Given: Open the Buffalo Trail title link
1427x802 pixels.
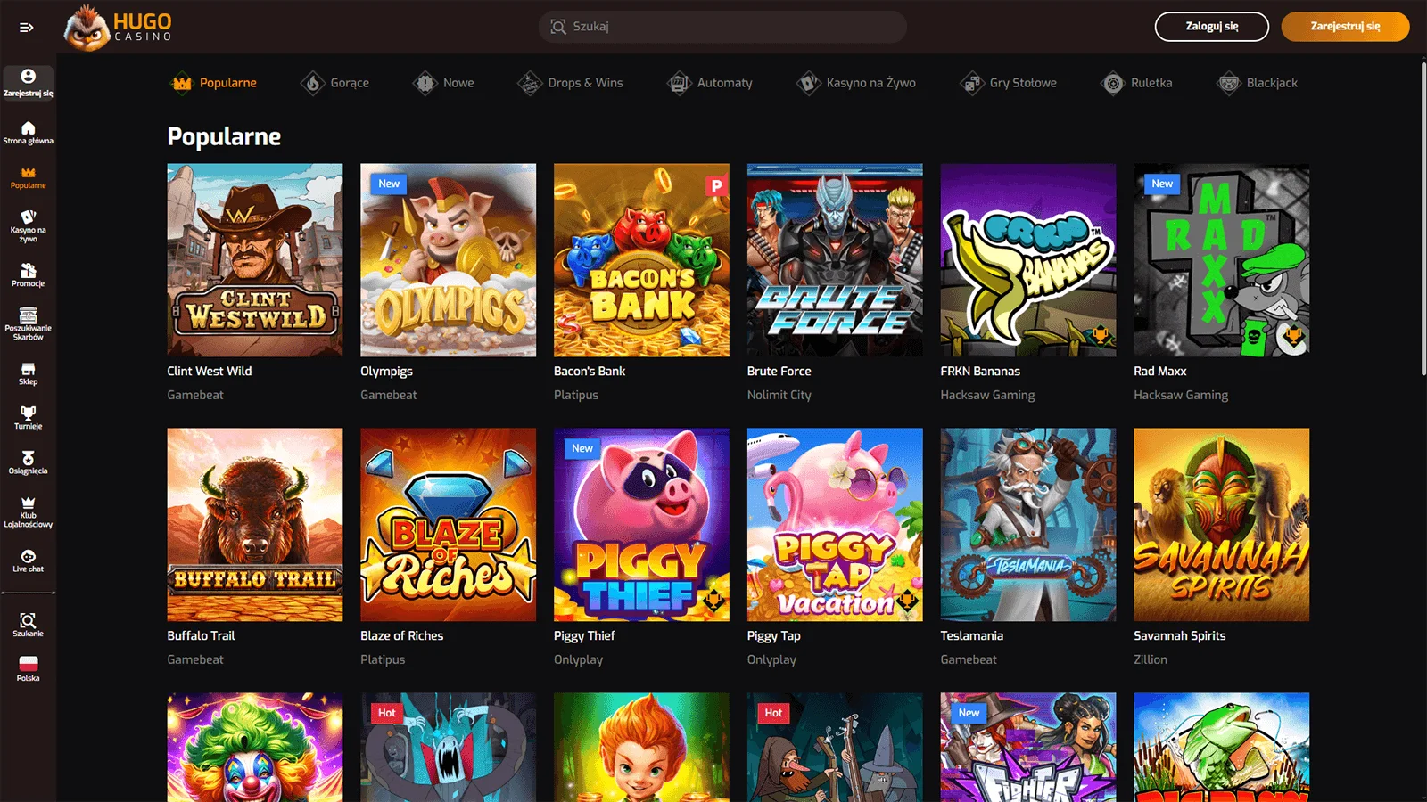Looking at the screenshot, I should [x=201, y=635].
